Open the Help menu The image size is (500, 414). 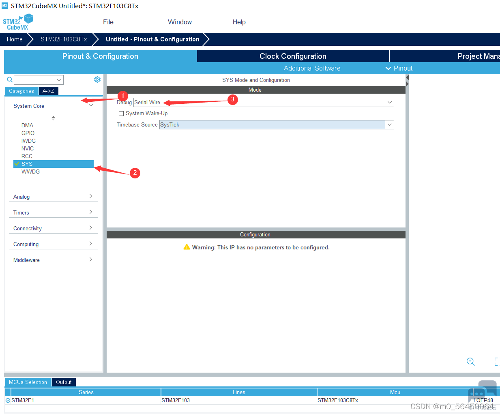(239, 22)
